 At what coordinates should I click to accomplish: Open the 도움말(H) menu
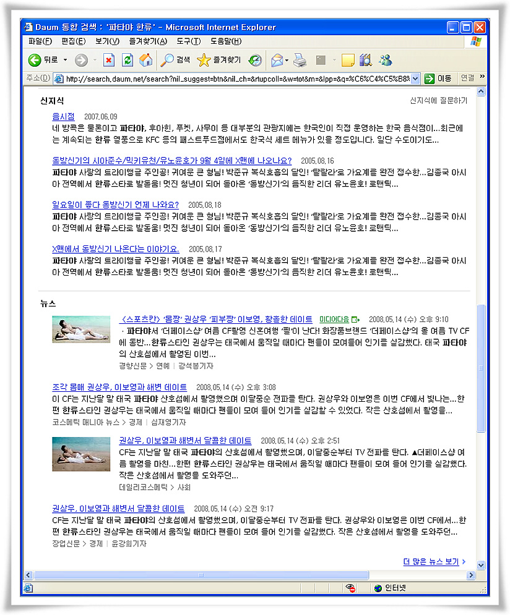[x=226, y=41]
